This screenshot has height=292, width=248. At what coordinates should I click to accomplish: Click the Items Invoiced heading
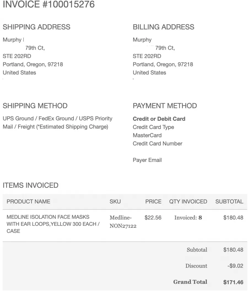[30, 185]
